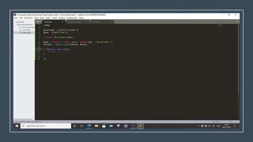Image resolution: width=253 pixels, height=142 pixels.
Task: Open File Explorer from the taskbar
Action: click(x=96, y=126)
